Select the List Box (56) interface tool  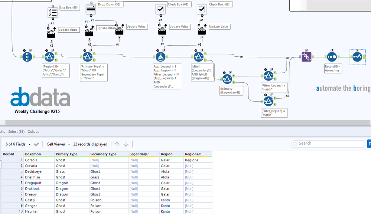(53, 13)
